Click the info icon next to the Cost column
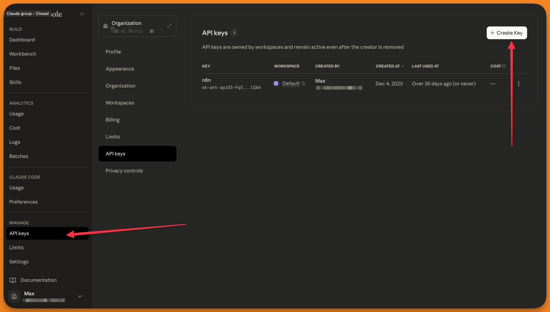The width and height of the screenshot is (550, 312). [x=504, y=66]
